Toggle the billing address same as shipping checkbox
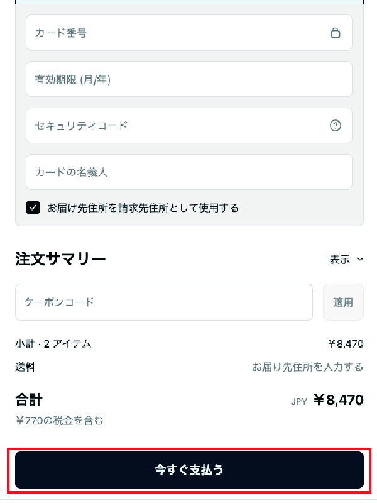Image resolution: width=377 pixels, height=503 pixels. coord(33,207)
